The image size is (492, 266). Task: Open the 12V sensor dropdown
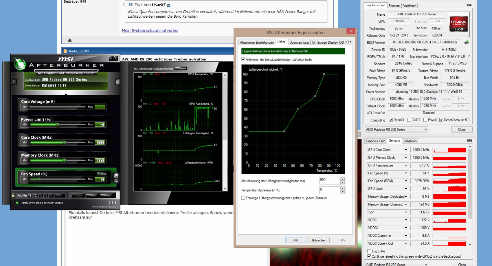(x=406, y=212)
